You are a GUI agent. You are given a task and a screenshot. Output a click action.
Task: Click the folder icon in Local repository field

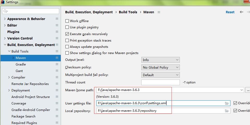227,111
